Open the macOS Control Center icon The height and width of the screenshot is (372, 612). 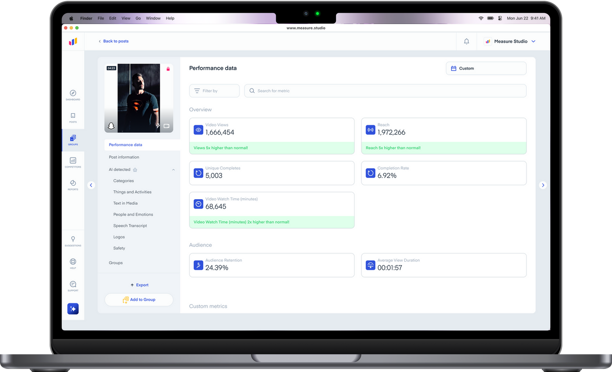tap(500, 18)
